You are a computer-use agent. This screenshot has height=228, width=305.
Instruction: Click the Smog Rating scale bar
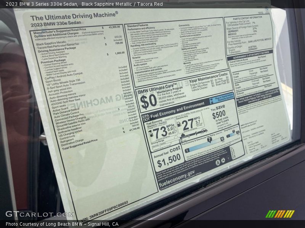pos(233,134)
